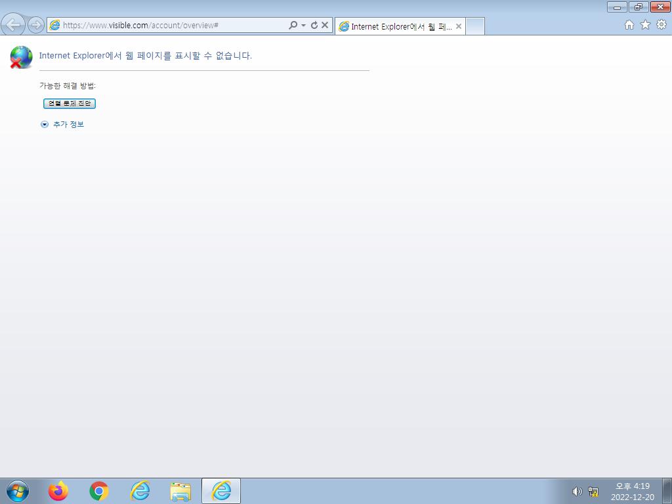Open File Explorer from the taskbar
The width and height of the screenshot is (672, 504).
pyautogui.click(x=180, y=492)
